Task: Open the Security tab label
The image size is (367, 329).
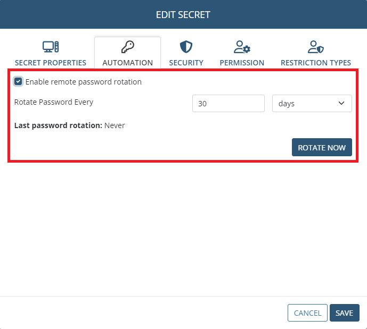Action: click(x=186, y=63)
